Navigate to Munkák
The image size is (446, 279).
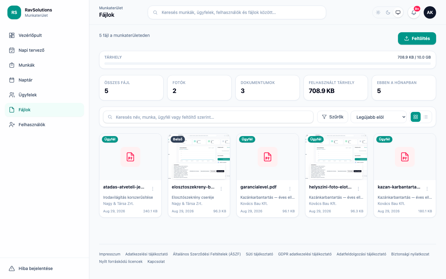45,65
